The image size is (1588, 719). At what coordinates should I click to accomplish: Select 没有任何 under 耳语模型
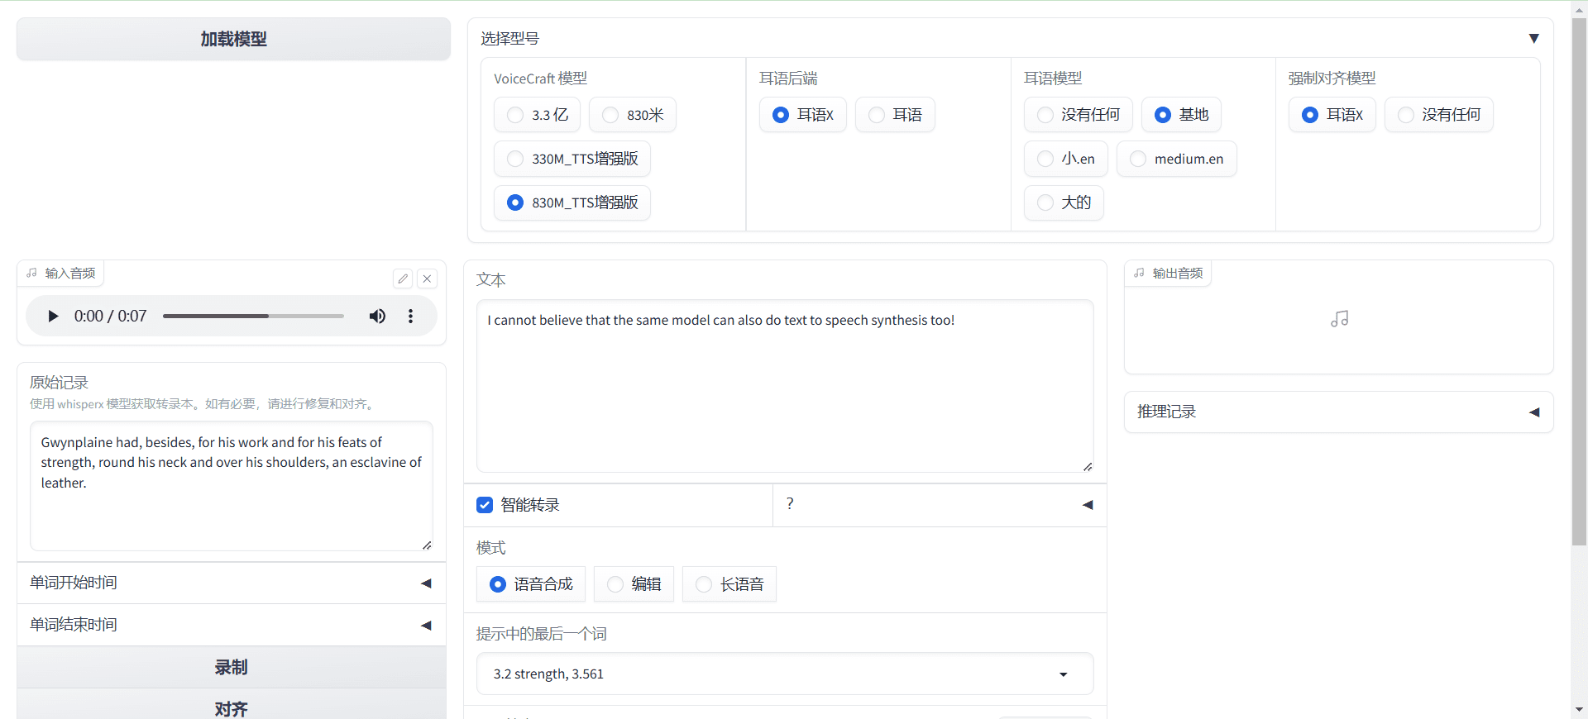(1079, 115)
